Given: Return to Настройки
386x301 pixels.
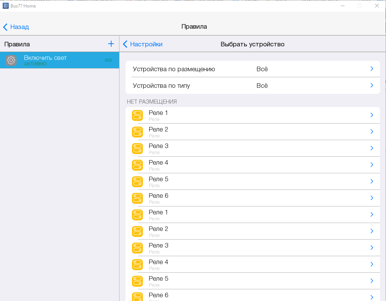Looking at the screenshot, I should click(x=143, y=44).
